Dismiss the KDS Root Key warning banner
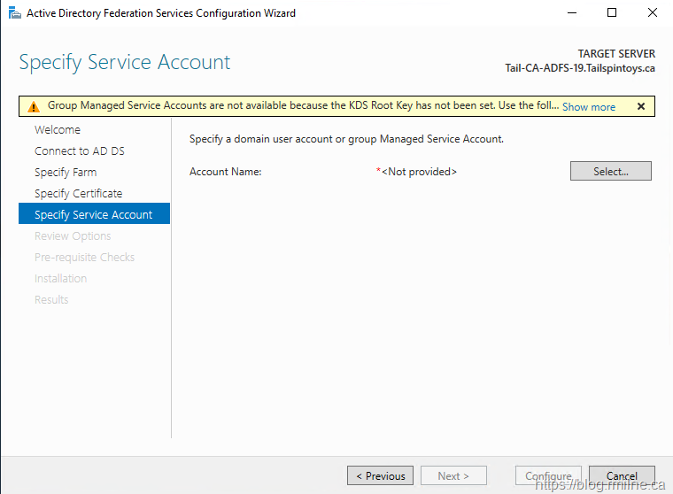The width and height of the screenshot is (673, 494). point(640,106)
